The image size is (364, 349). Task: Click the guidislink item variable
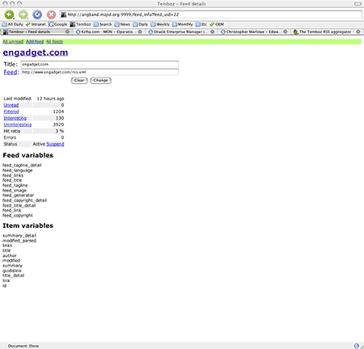(12, 271)
